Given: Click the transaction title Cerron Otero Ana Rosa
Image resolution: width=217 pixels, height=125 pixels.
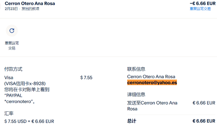Looking at the screenshot, I should [x=30, y=3].
